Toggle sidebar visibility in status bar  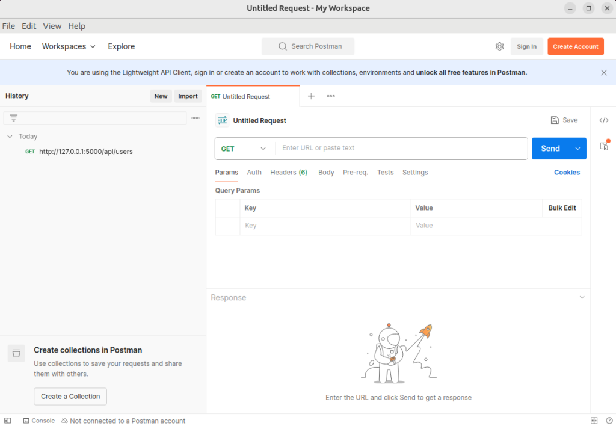(x=7, y=421)
